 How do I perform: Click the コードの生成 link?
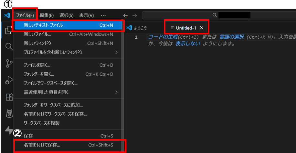click(x=163, y=37)
